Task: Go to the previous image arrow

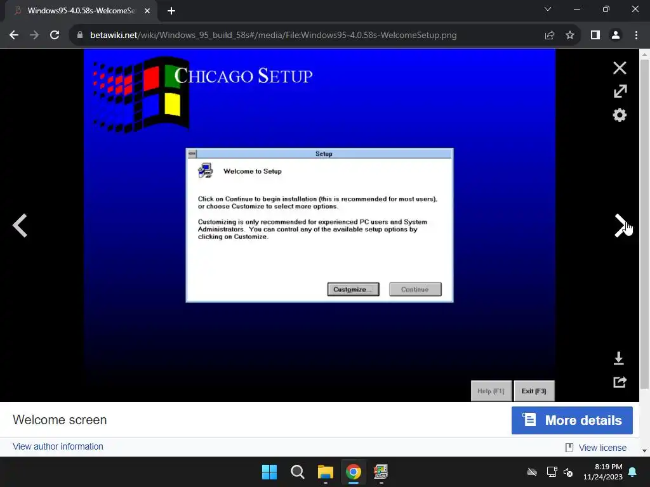Action: 20,226
